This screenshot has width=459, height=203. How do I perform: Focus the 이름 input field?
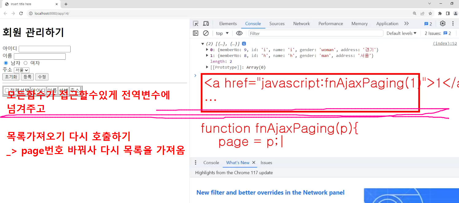[40, 56]
